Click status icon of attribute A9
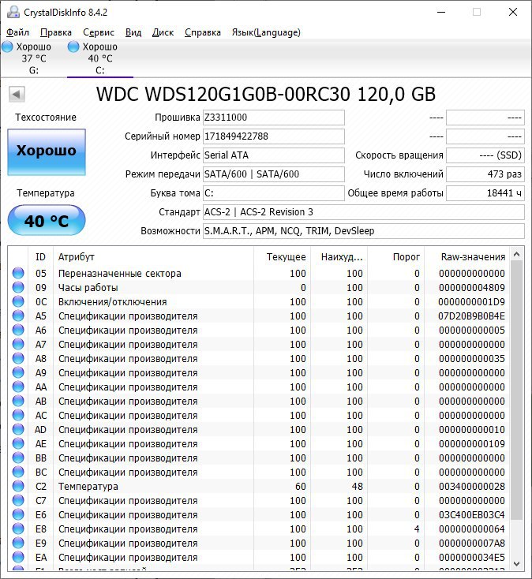532x579 pixels. 18,372
